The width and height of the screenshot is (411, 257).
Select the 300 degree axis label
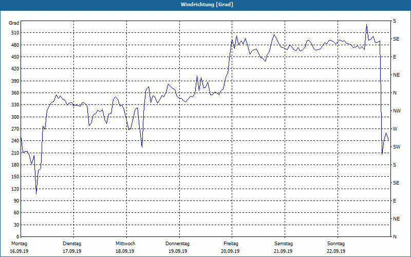(x=15, y=117)
